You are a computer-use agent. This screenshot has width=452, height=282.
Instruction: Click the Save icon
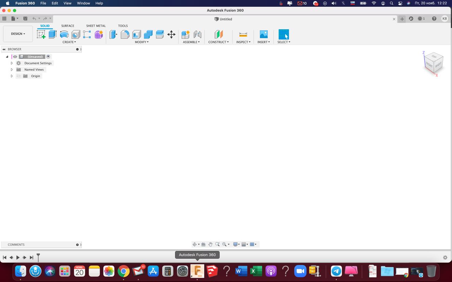pos(25,19)
